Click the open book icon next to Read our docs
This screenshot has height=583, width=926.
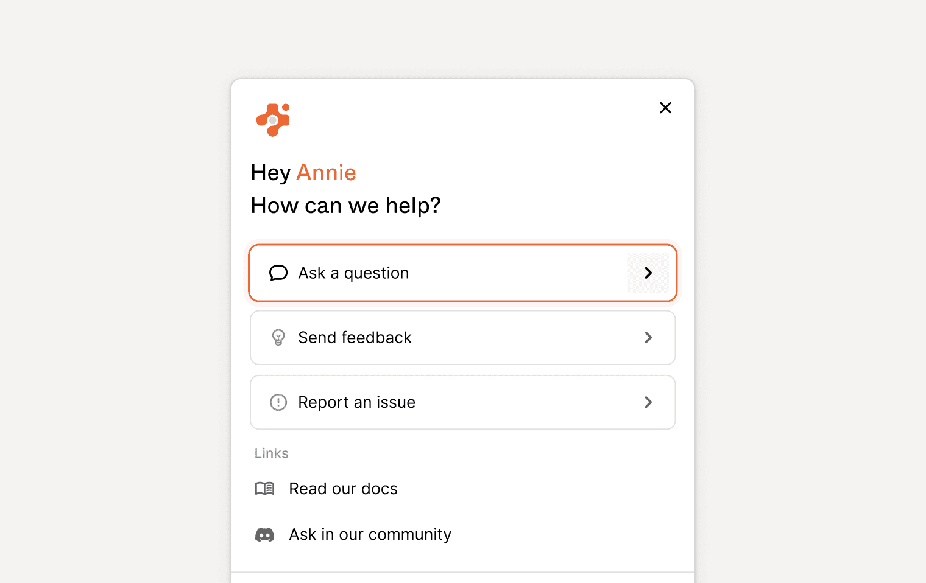pos(265,488)
